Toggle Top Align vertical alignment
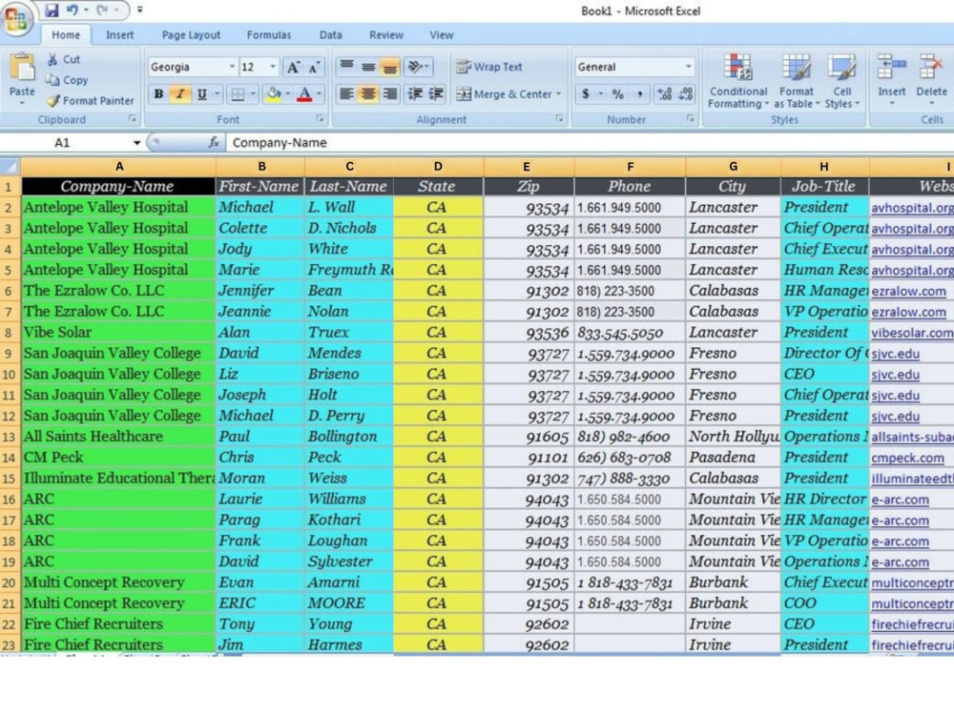954x715 pixels. [x=347, y=67]
